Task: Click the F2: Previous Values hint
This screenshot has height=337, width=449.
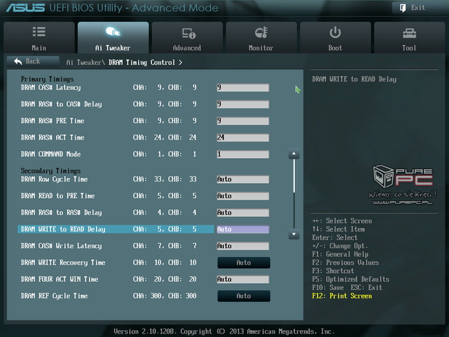Action: [x=345, y=262]
